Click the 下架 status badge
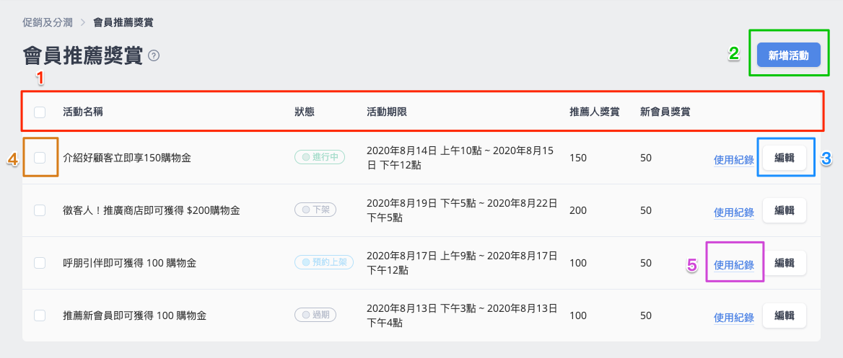This screenshot has width=843, height=358. (x=315, y=210)
